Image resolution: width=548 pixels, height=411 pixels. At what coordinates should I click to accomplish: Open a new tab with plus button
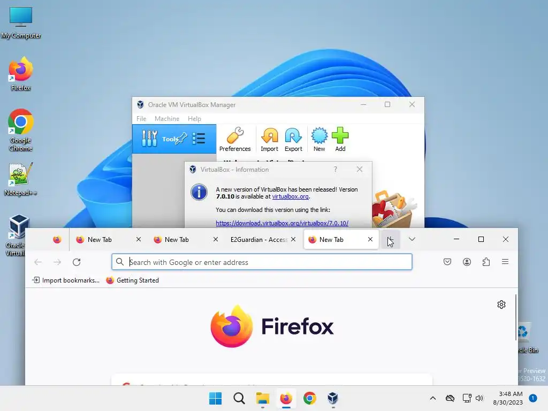390,239
